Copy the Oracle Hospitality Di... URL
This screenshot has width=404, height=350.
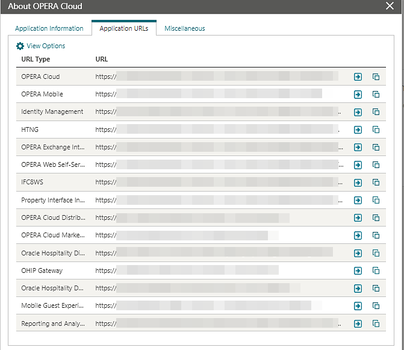[x=376, y=253]
